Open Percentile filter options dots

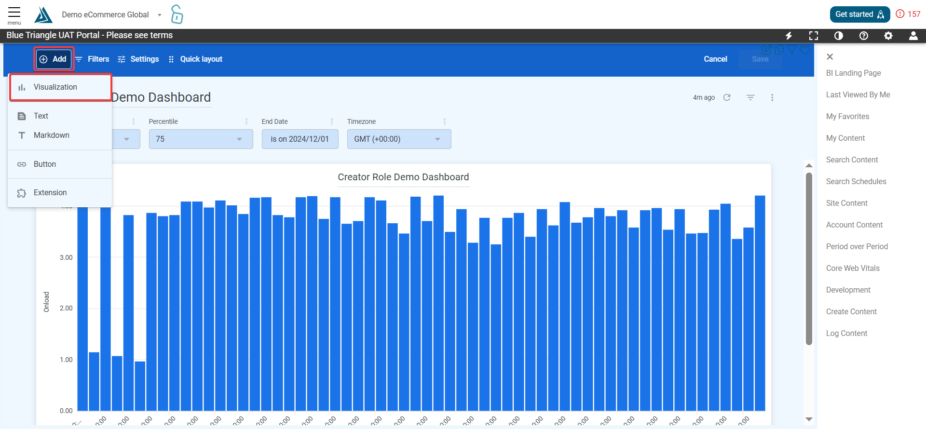tap(246, 121)
